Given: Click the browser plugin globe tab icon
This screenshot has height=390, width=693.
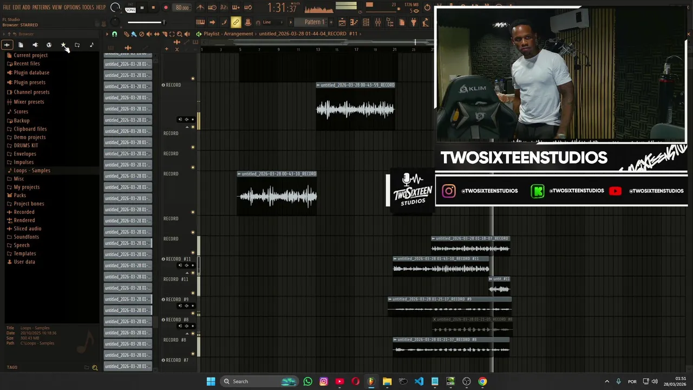Looking at the screenshot, I should tap(49, 45).
